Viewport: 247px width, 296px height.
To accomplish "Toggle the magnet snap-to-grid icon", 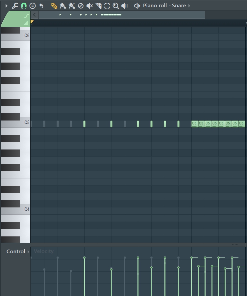I will (24, 6).
